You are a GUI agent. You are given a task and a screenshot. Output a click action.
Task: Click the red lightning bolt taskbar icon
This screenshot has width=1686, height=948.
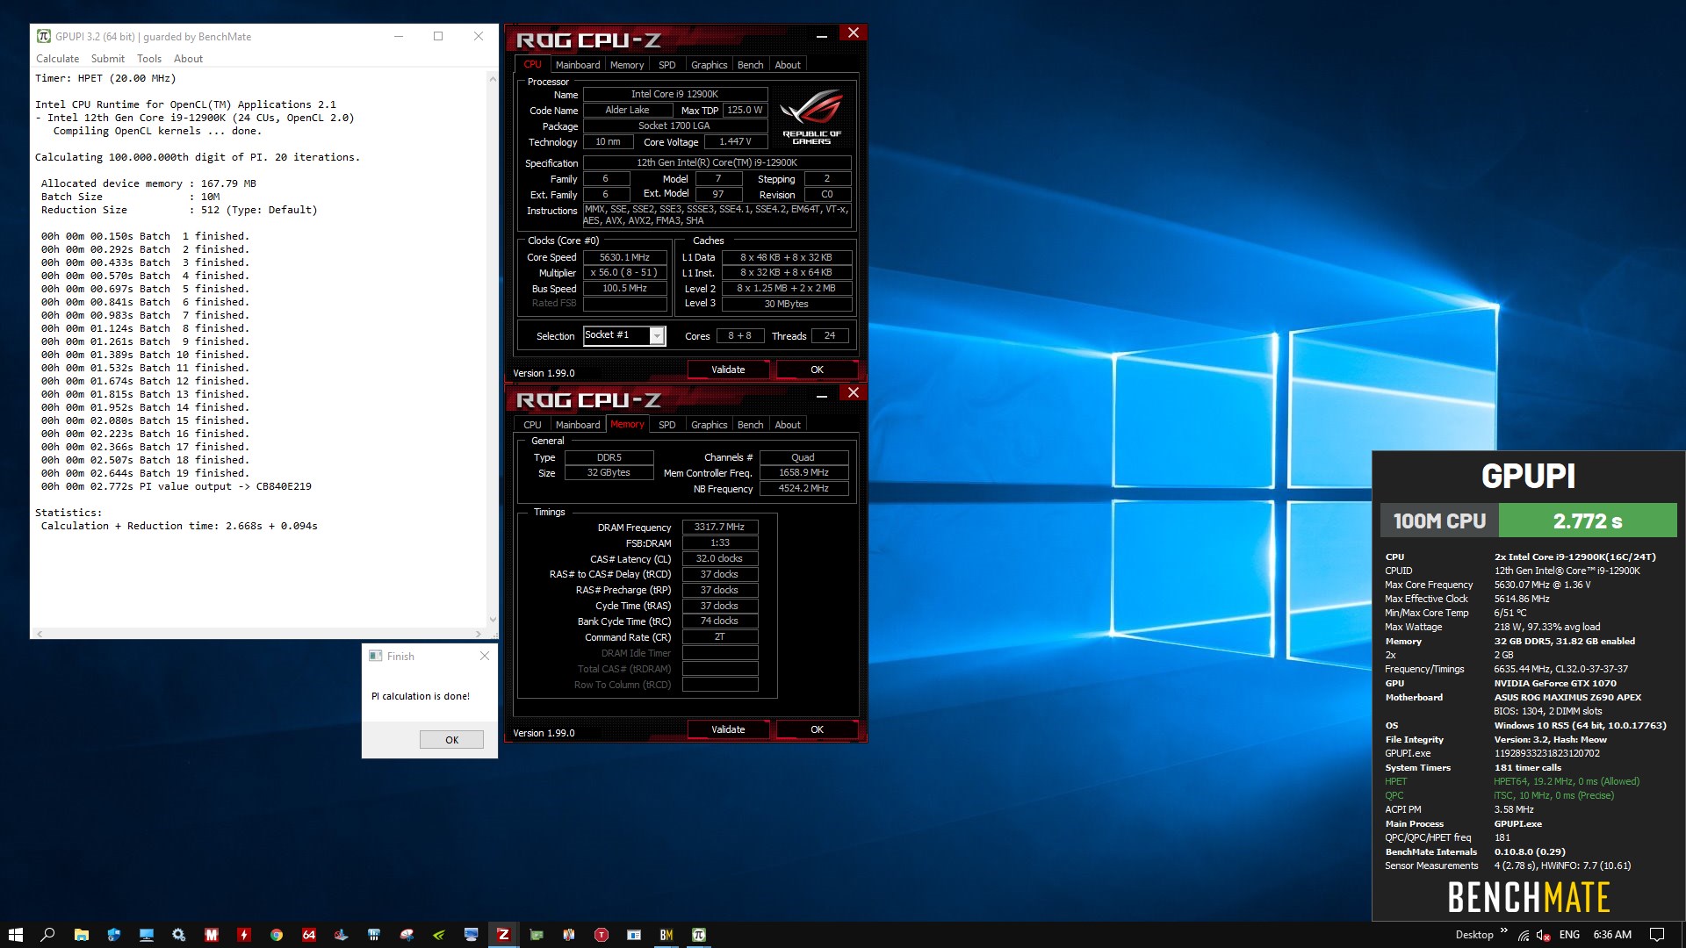(x=243, y=935)
